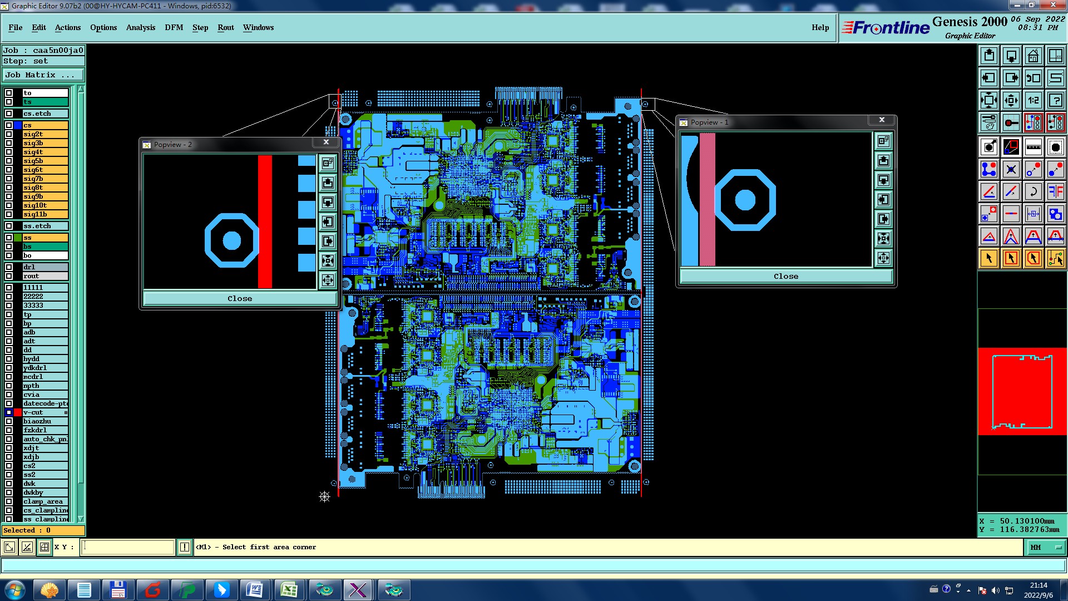Click Close in Popview - 2
The height and width of the screenshot is (601, 1068).
coord(240,299)
